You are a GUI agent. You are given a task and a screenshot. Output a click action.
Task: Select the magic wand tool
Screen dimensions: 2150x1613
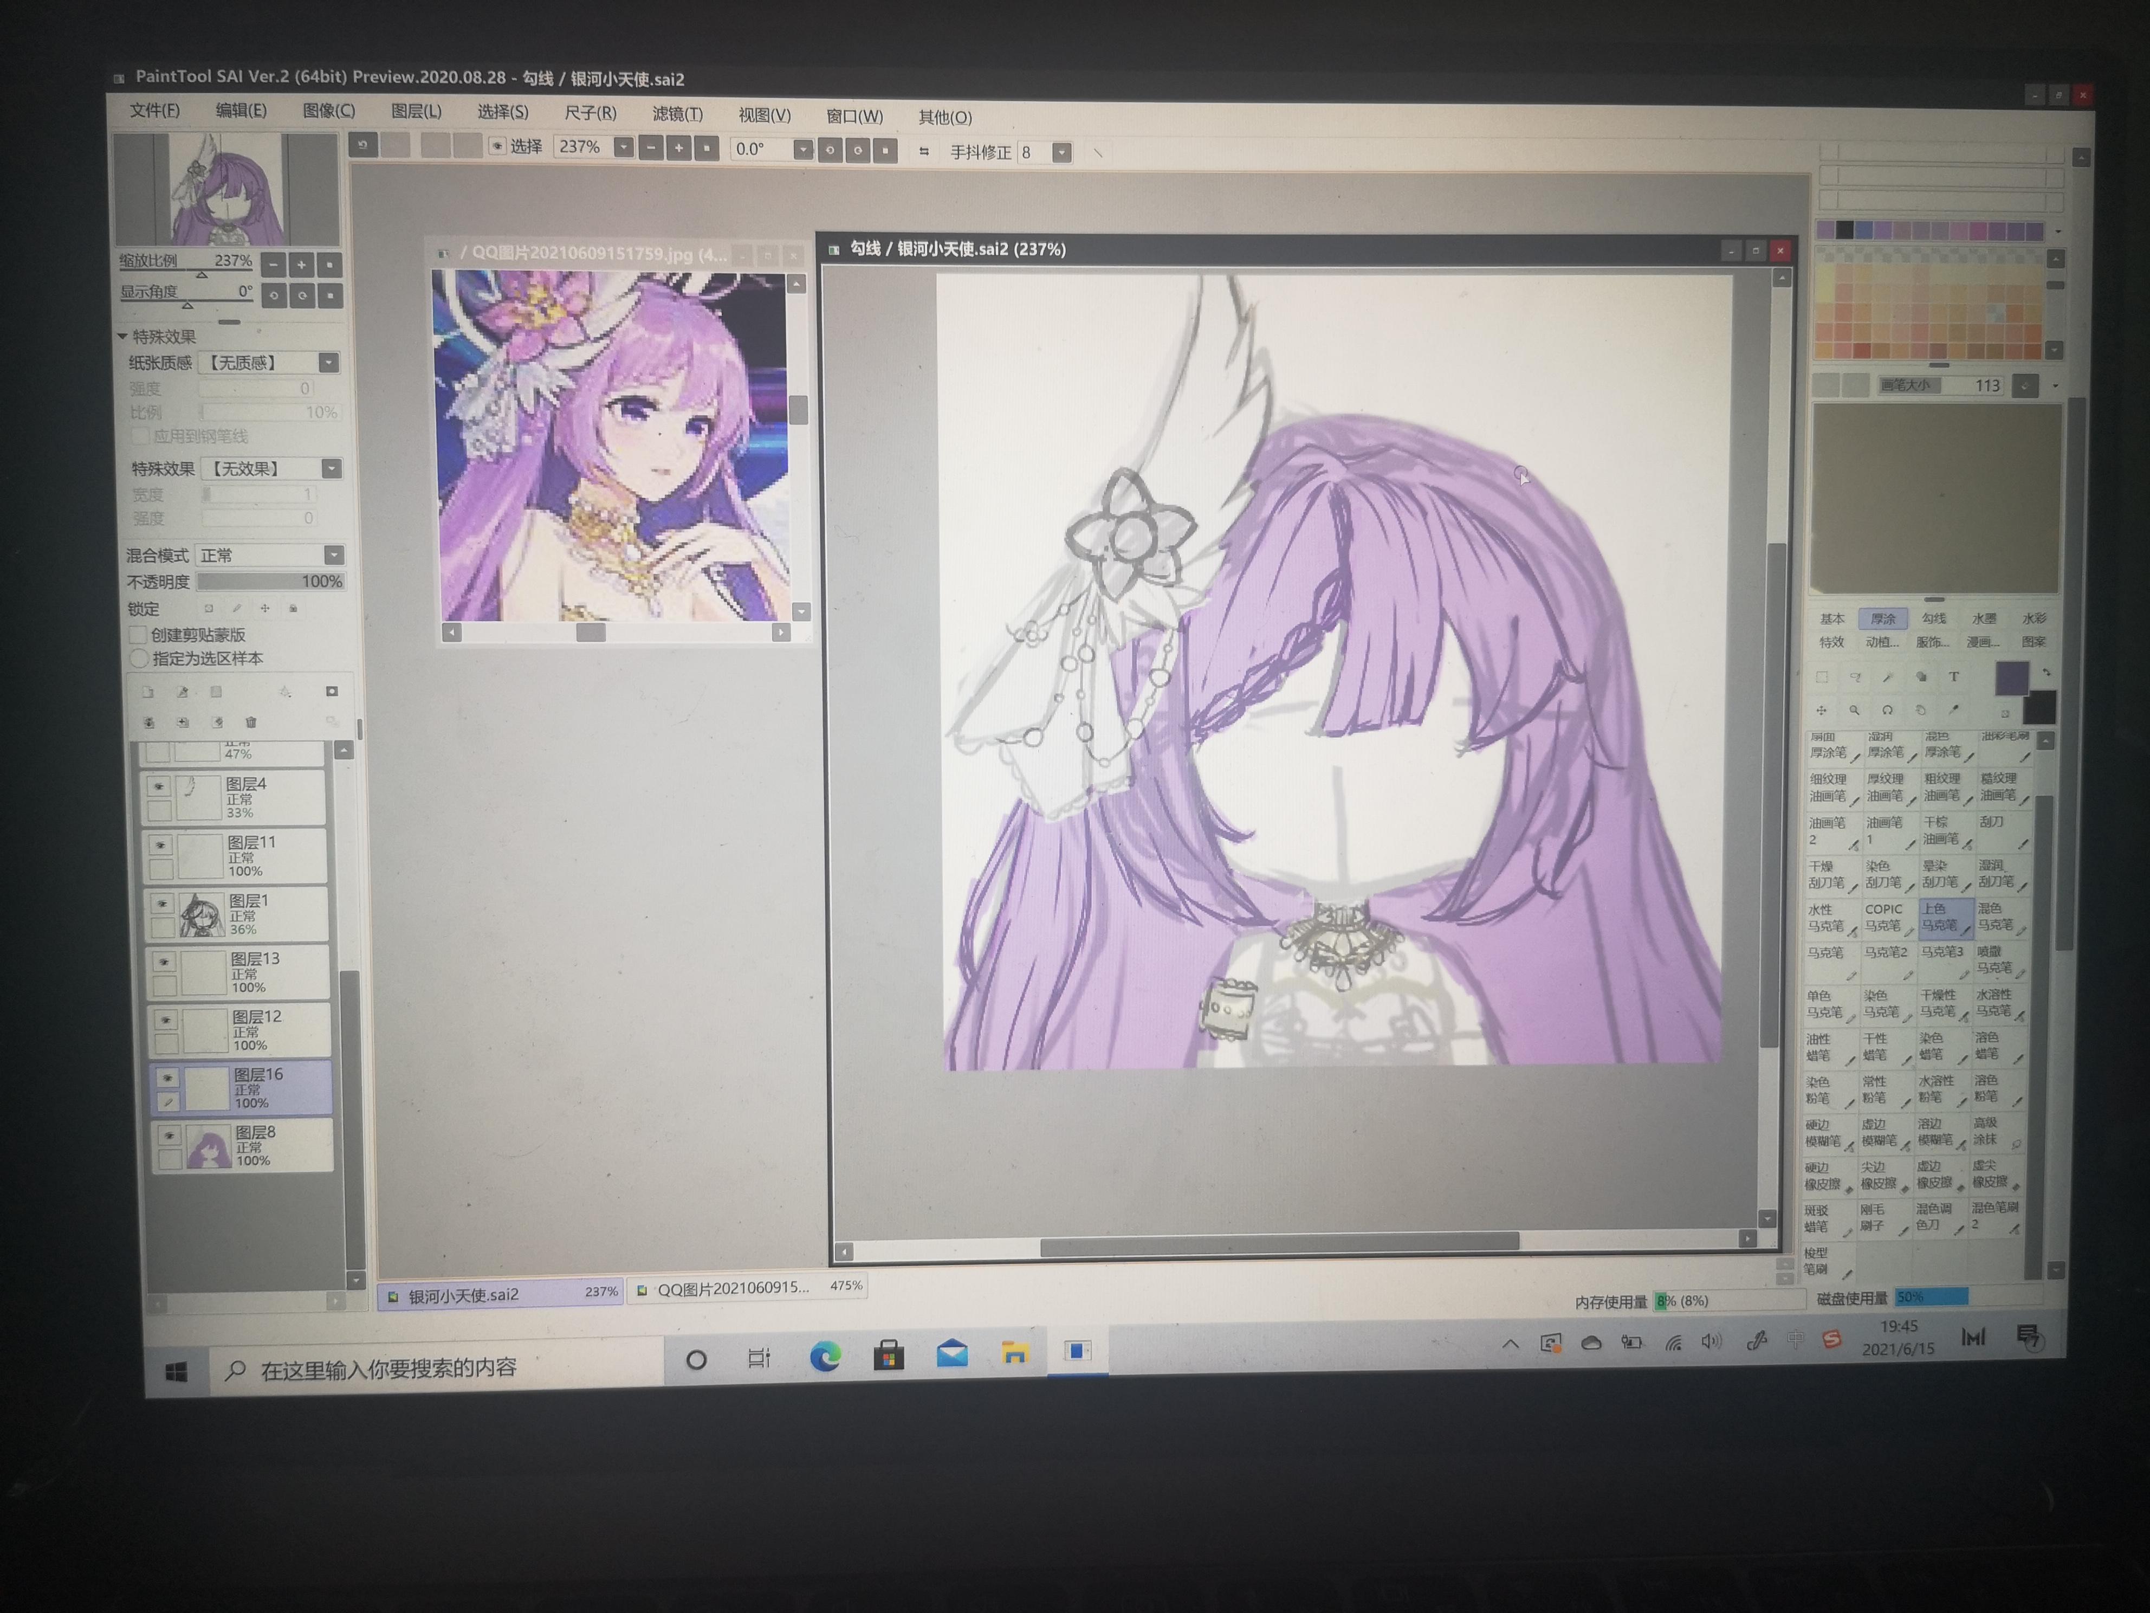pyautogui.click(x=1888, y=678)
